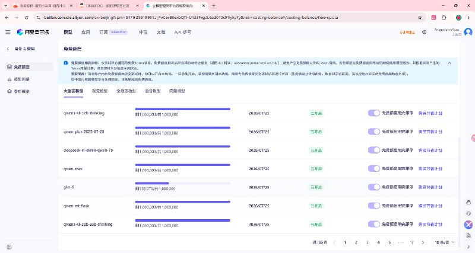Click the third sidebar item's layers icon
This screenshot has width=475, height=253.
click(9, 91)
